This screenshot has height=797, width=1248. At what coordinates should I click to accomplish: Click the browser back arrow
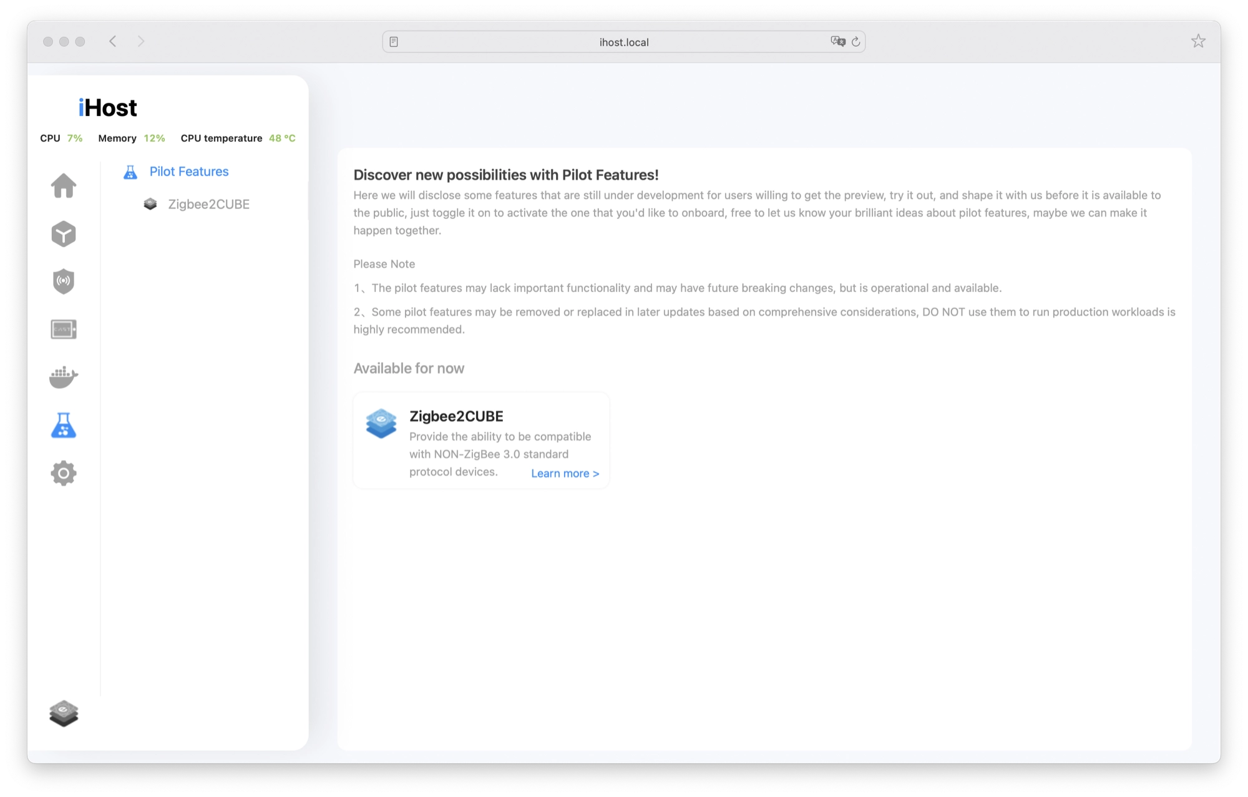click(113, 41)
